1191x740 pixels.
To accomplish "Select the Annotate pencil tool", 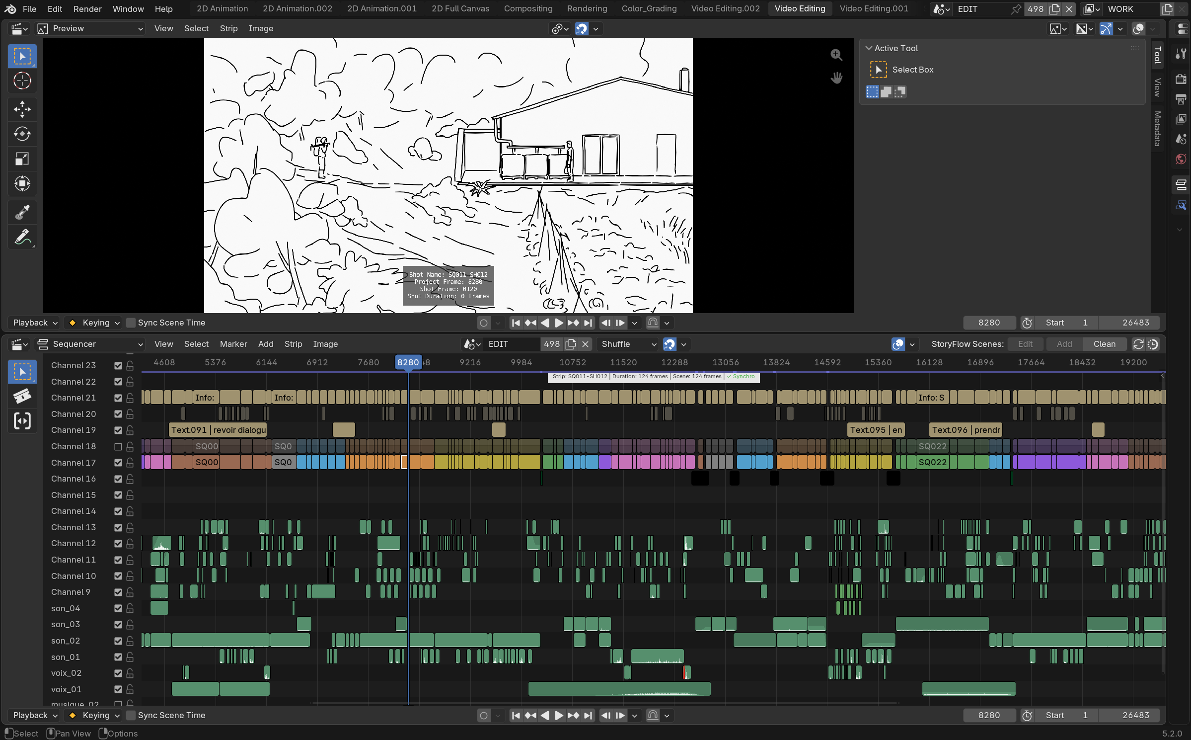I will (22, 238).
